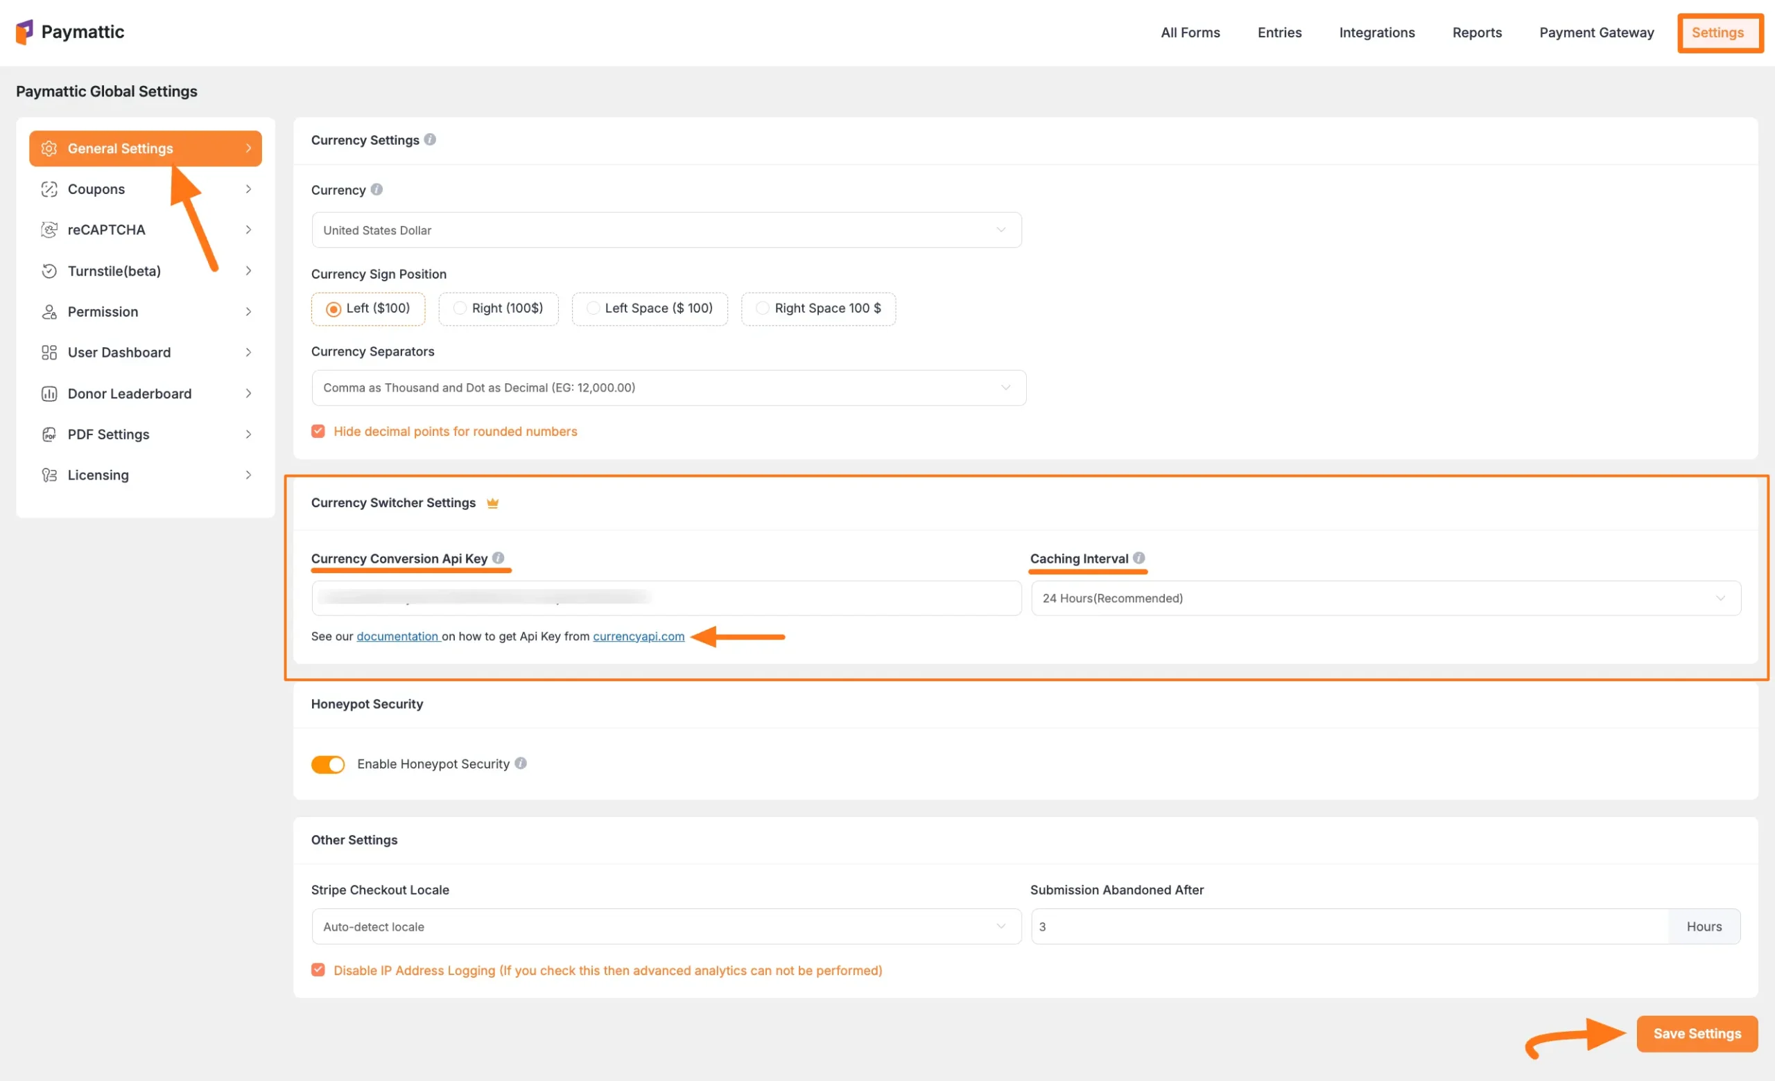The height and width of the screenshot is (1081, 1775).
Task: Open the Caching Interval dropdown
Action: [1382, 597]
